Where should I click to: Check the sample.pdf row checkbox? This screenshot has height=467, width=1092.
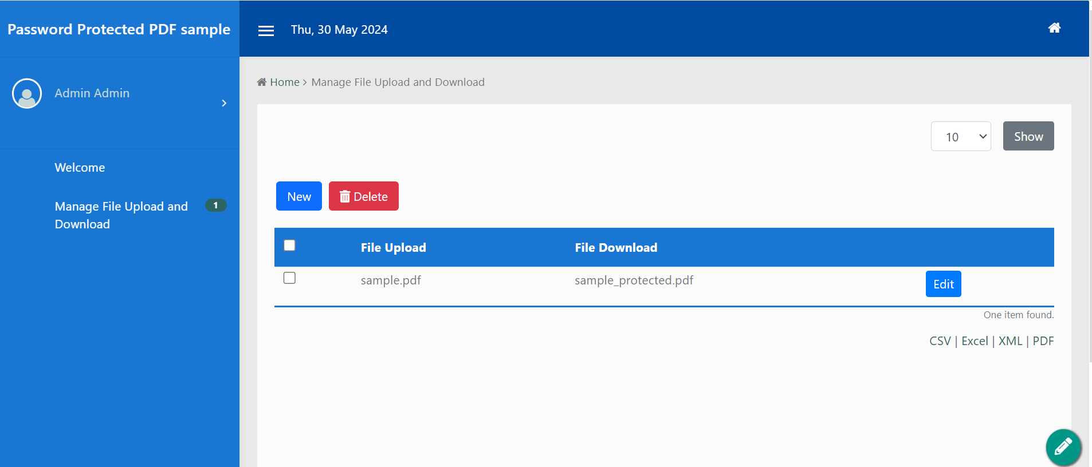pos(289,278)
